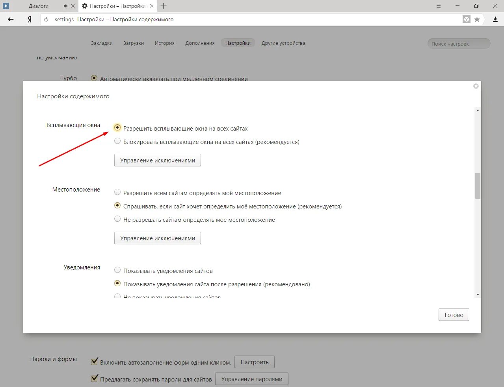
Task: Switch to the Диалоги tab
Action: tap(39, 6)
